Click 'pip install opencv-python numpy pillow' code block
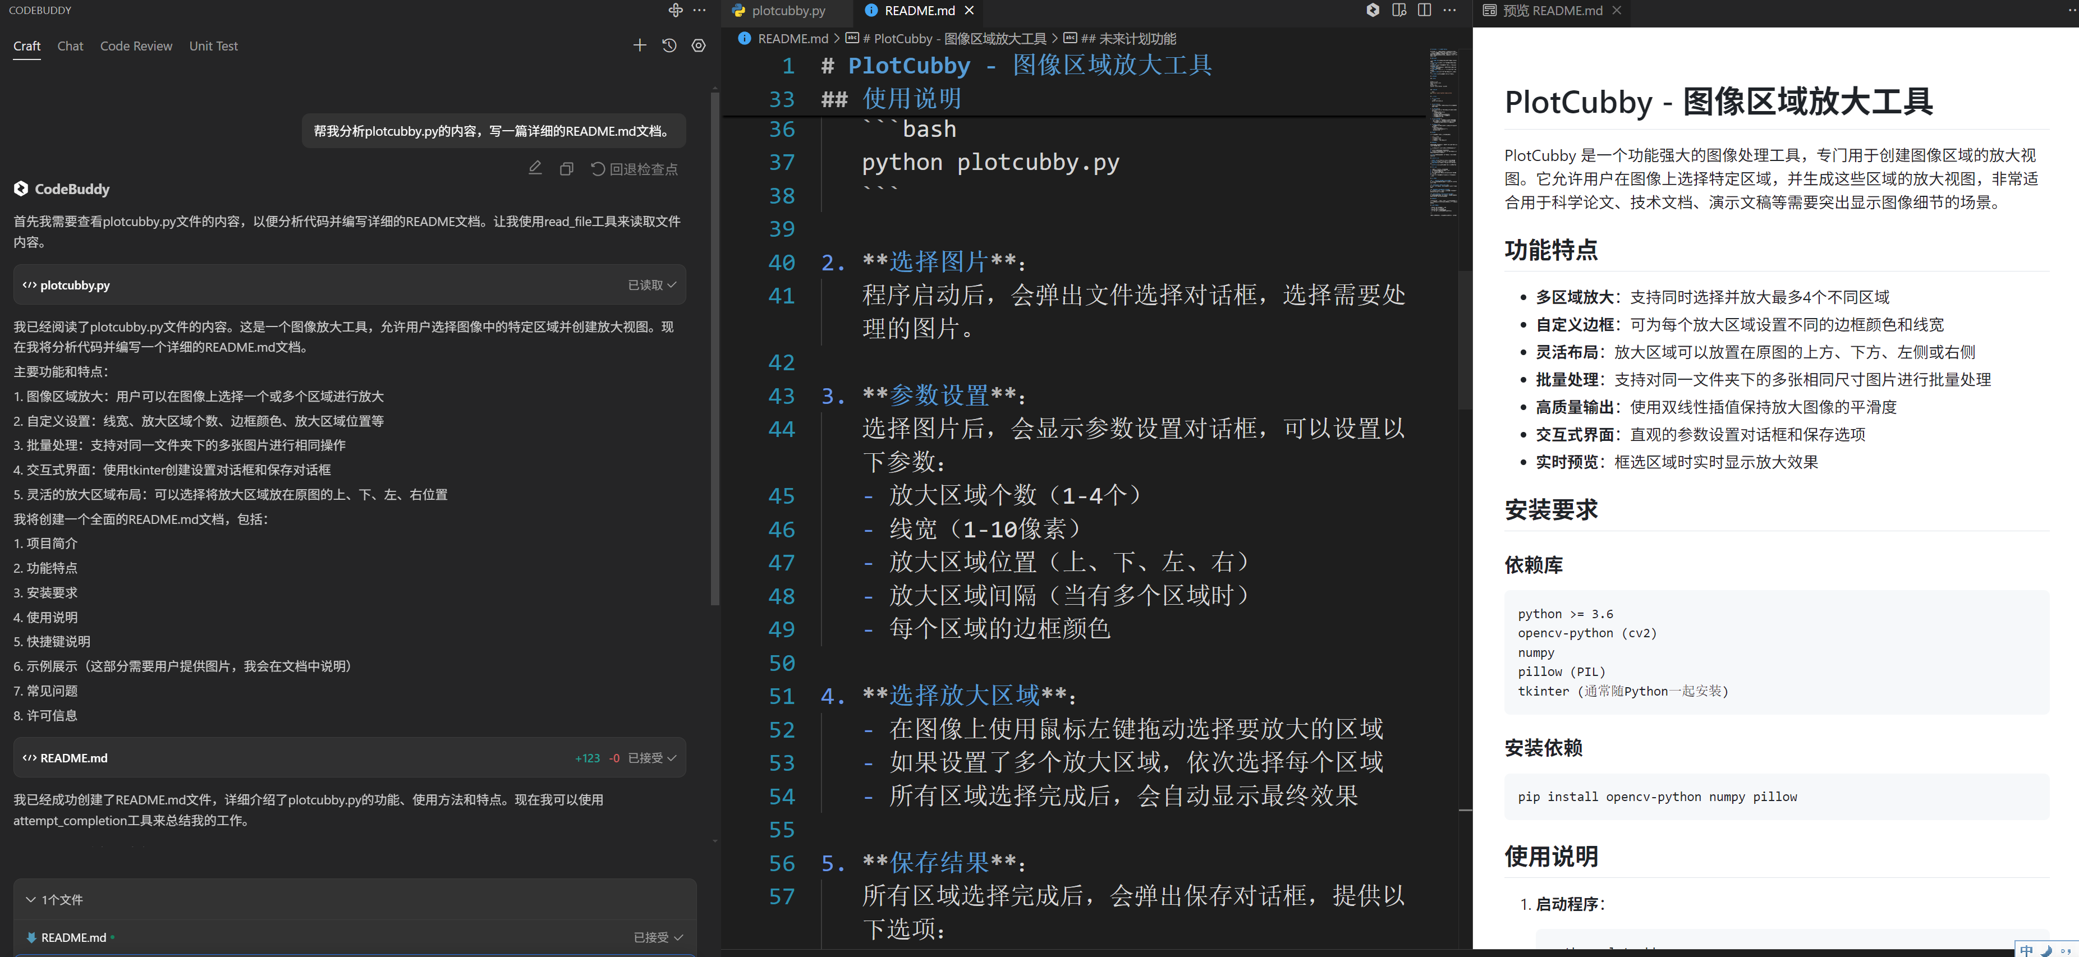 (x=1777, y=797)
